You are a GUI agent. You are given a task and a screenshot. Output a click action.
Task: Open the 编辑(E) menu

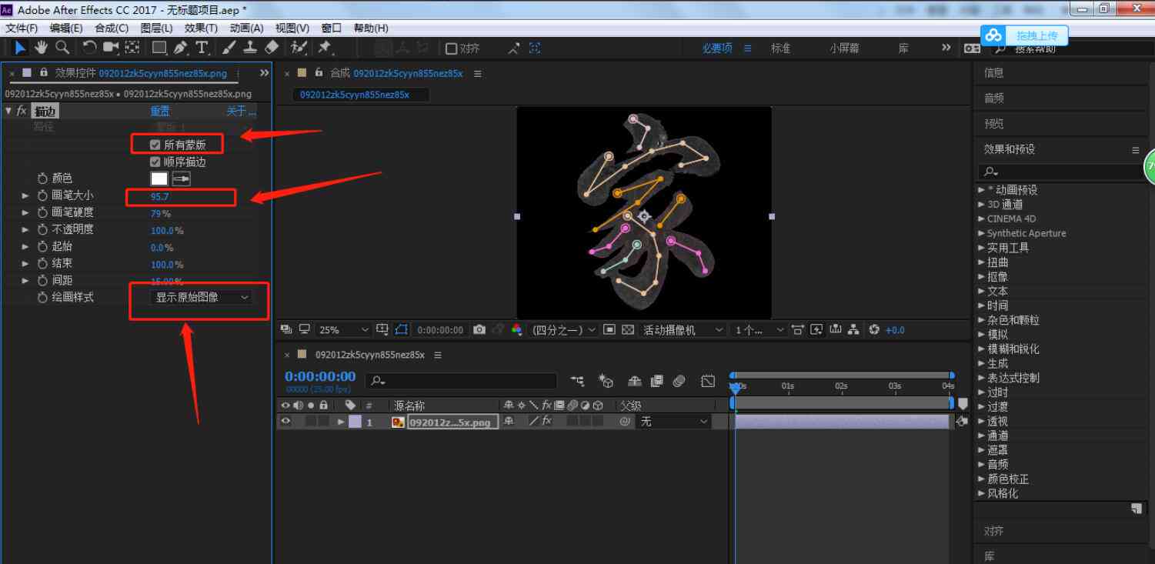(x=66, y=28)
